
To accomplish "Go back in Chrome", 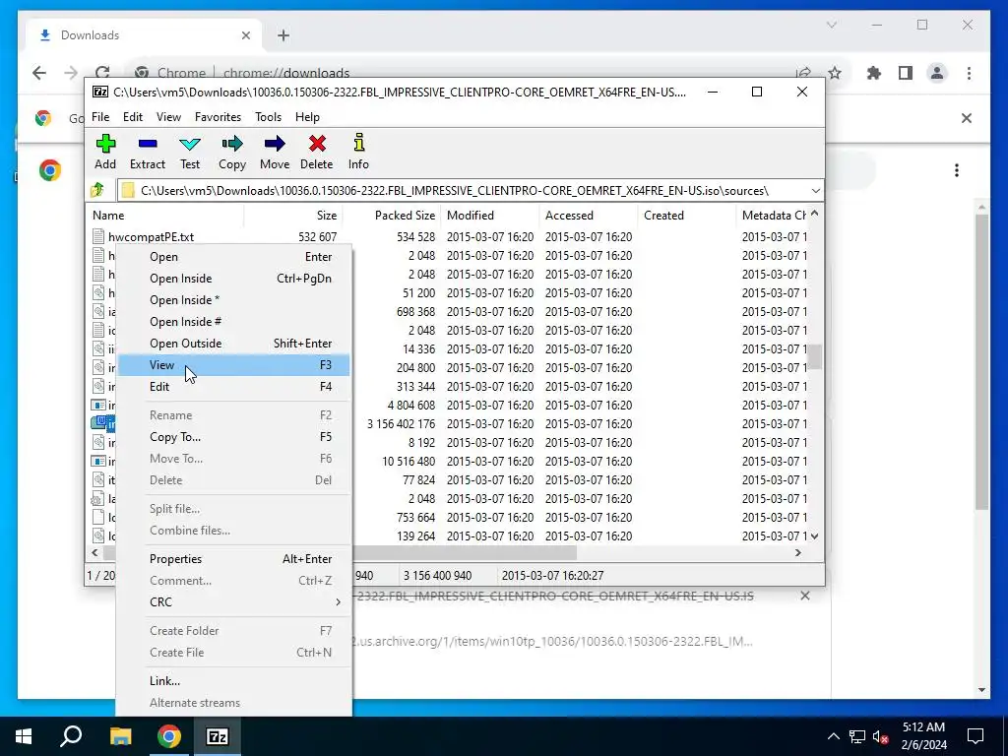I will click(x=39, y=73).
